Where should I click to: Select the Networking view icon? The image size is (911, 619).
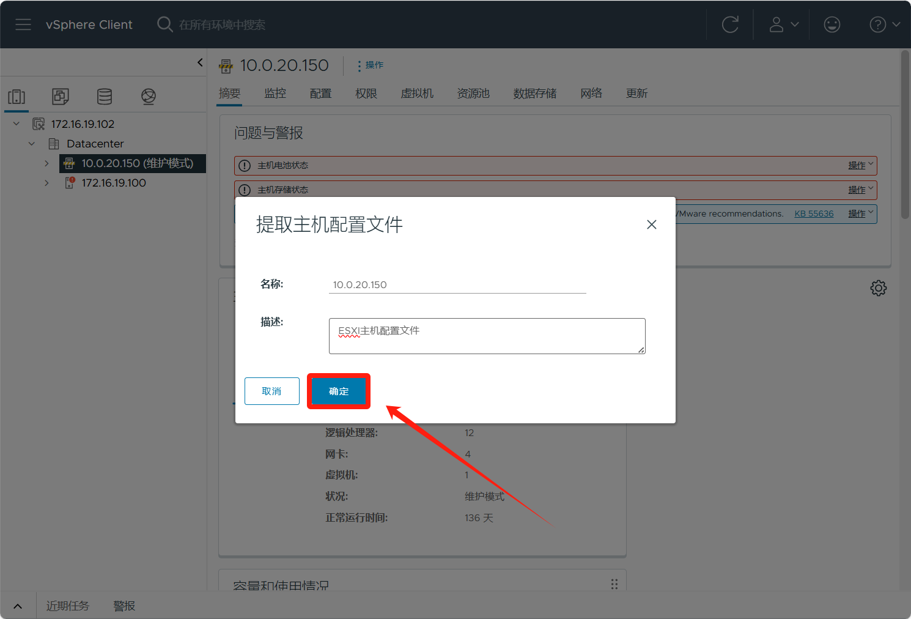click(149, 97)
